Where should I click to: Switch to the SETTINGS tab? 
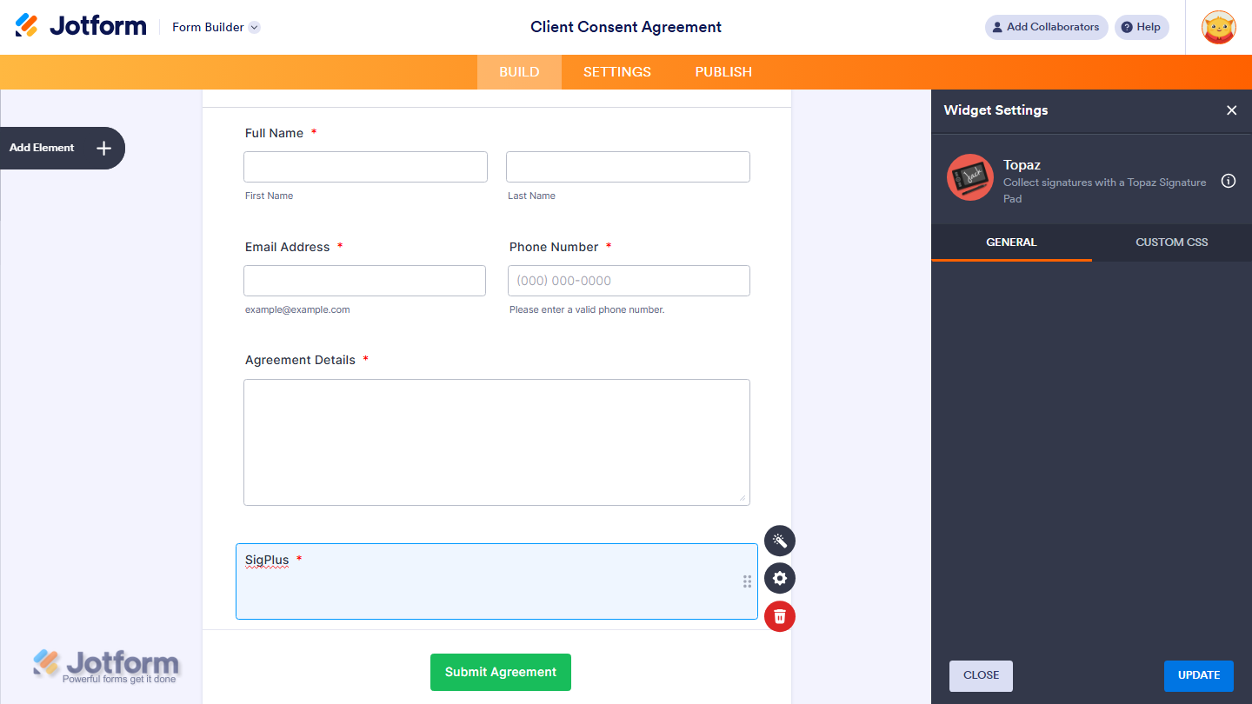tap(616, 71)
